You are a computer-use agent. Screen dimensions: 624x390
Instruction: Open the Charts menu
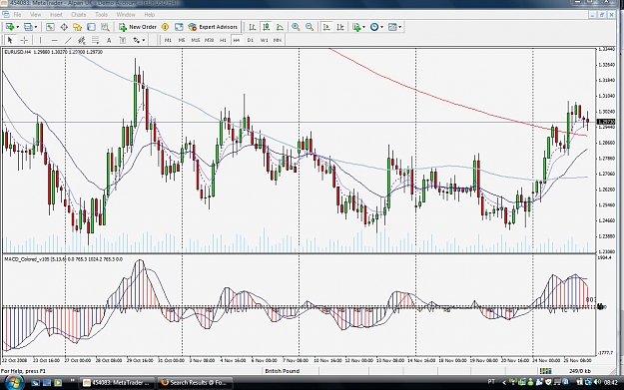point(79,15)
